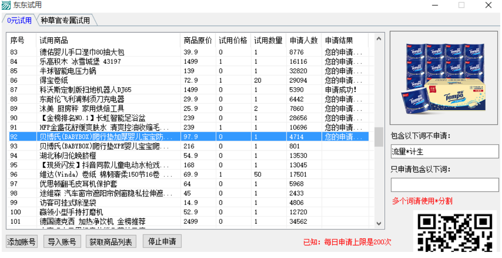Click the Tempo tissue product thumbnail
The width and height of the screenshot is (502, 258).
[443, 78]
